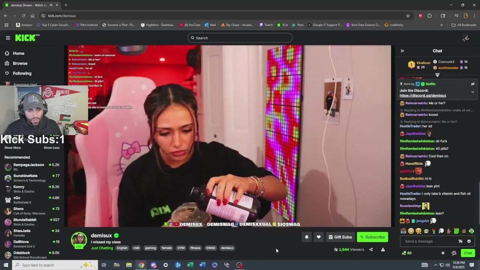
Task: Expand the gift leaderboard arrow
Action: (x=437, y=75)
